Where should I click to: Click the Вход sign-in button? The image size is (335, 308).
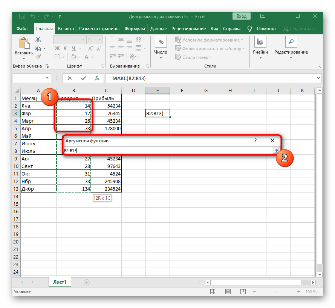coord(242,16)
